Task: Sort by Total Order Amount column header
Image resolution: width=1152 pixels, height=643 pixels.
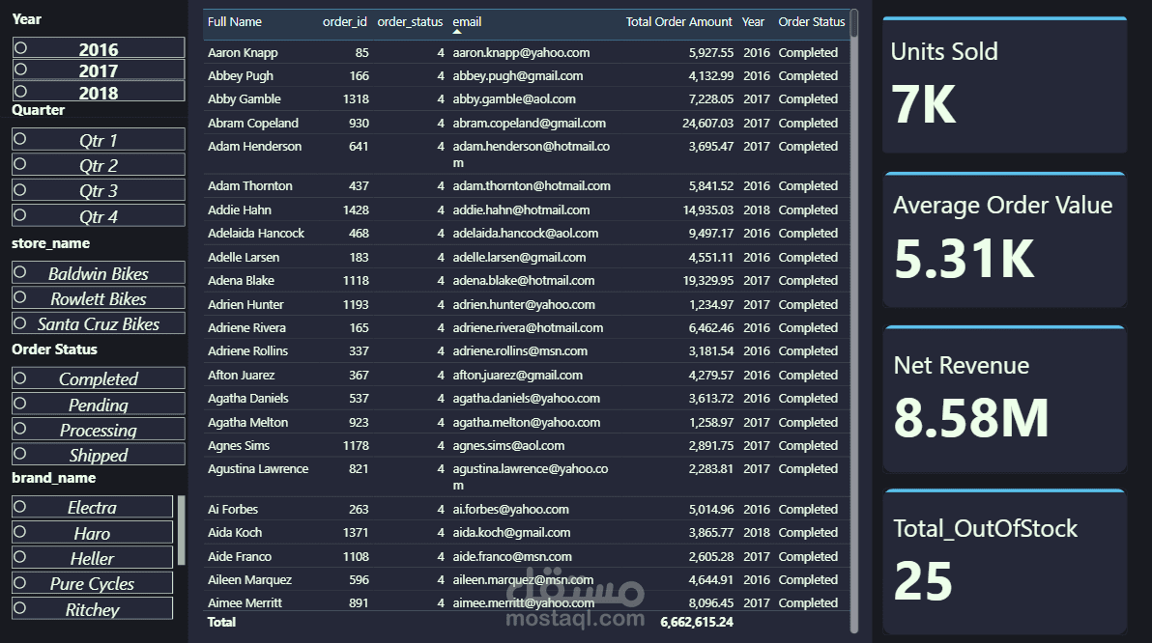Action: click(678, 22)
